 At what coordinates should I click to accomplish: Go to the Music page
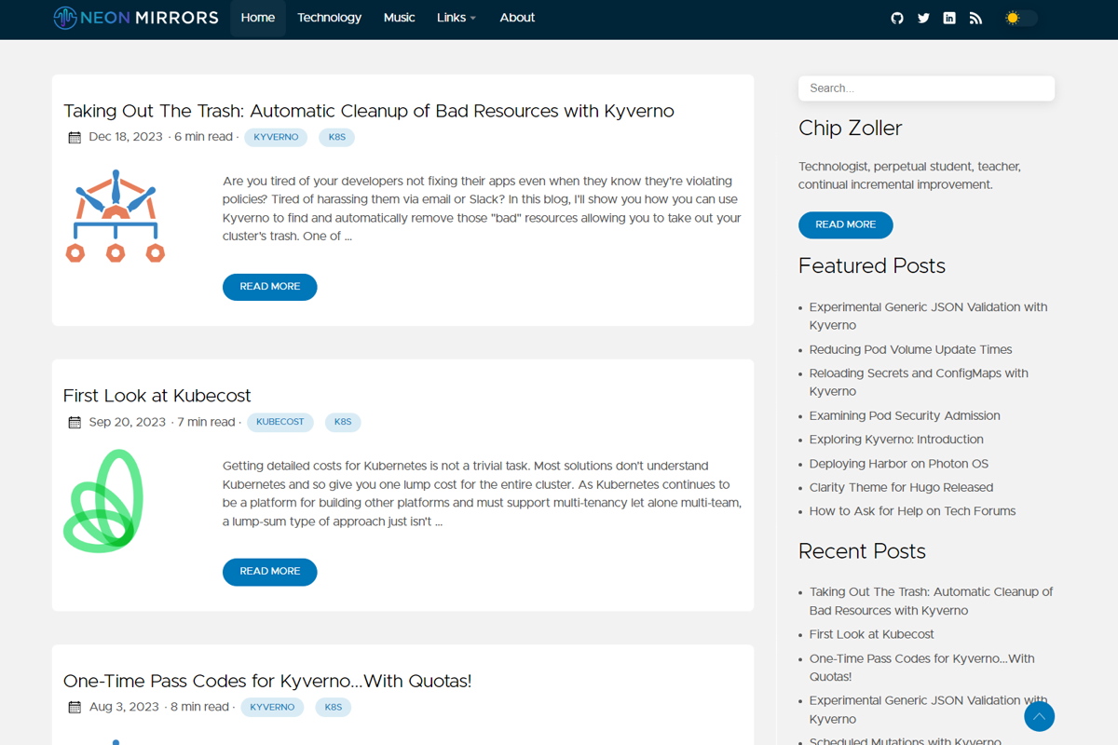click(x=399, y=18)
